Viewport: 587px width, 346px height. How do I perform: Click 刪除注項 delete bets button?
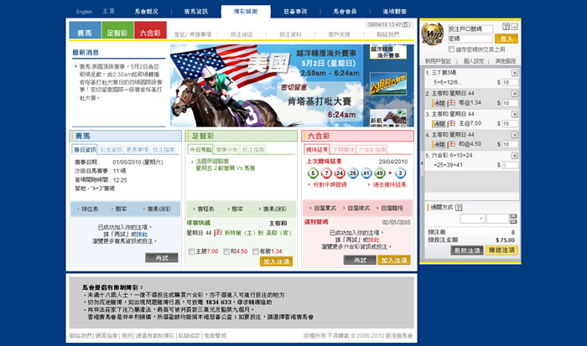coord(467,250)
